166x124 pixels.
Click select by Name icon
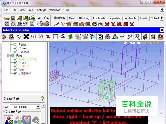point(122,37)
